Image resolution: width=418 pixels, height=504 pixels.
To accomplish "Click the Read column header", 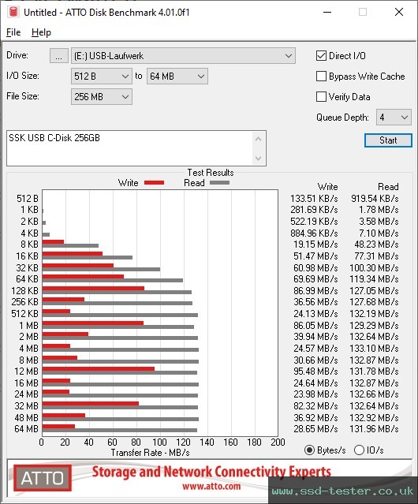I will click(x=388, y=187).
